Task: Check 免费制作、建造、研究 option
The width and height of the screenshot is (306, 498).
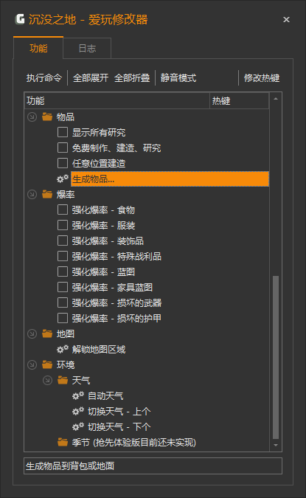Action: point(63,148)
